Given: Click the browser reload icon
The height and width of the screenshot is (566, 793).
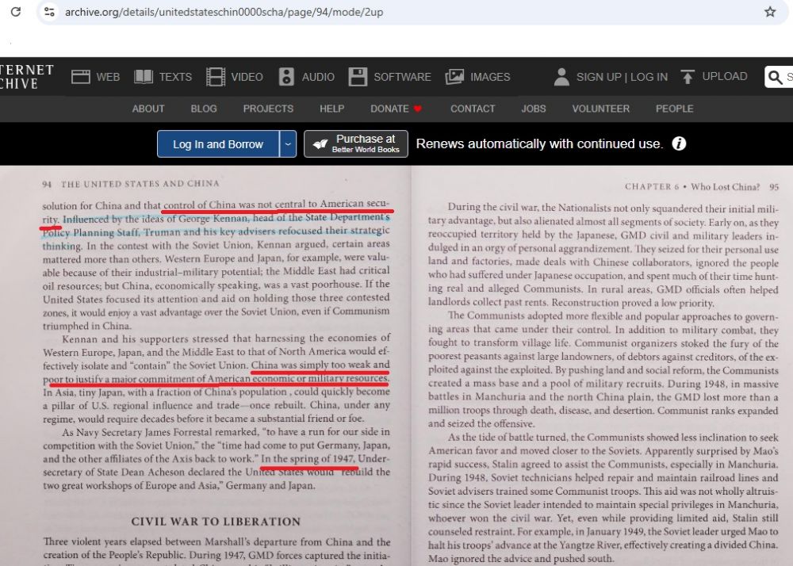Looking at the screenshot, I should (x=15, y=12).
